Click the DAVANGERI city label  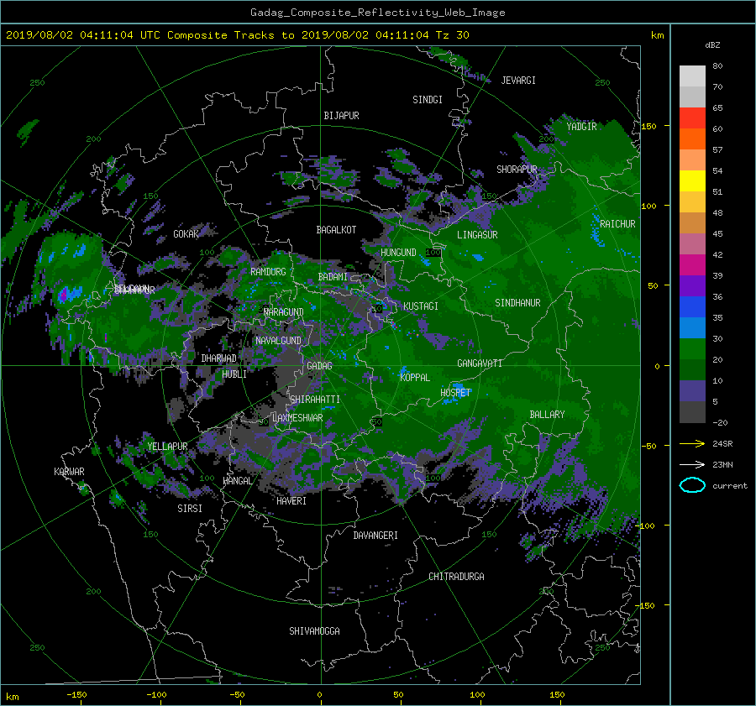(375, 536)
